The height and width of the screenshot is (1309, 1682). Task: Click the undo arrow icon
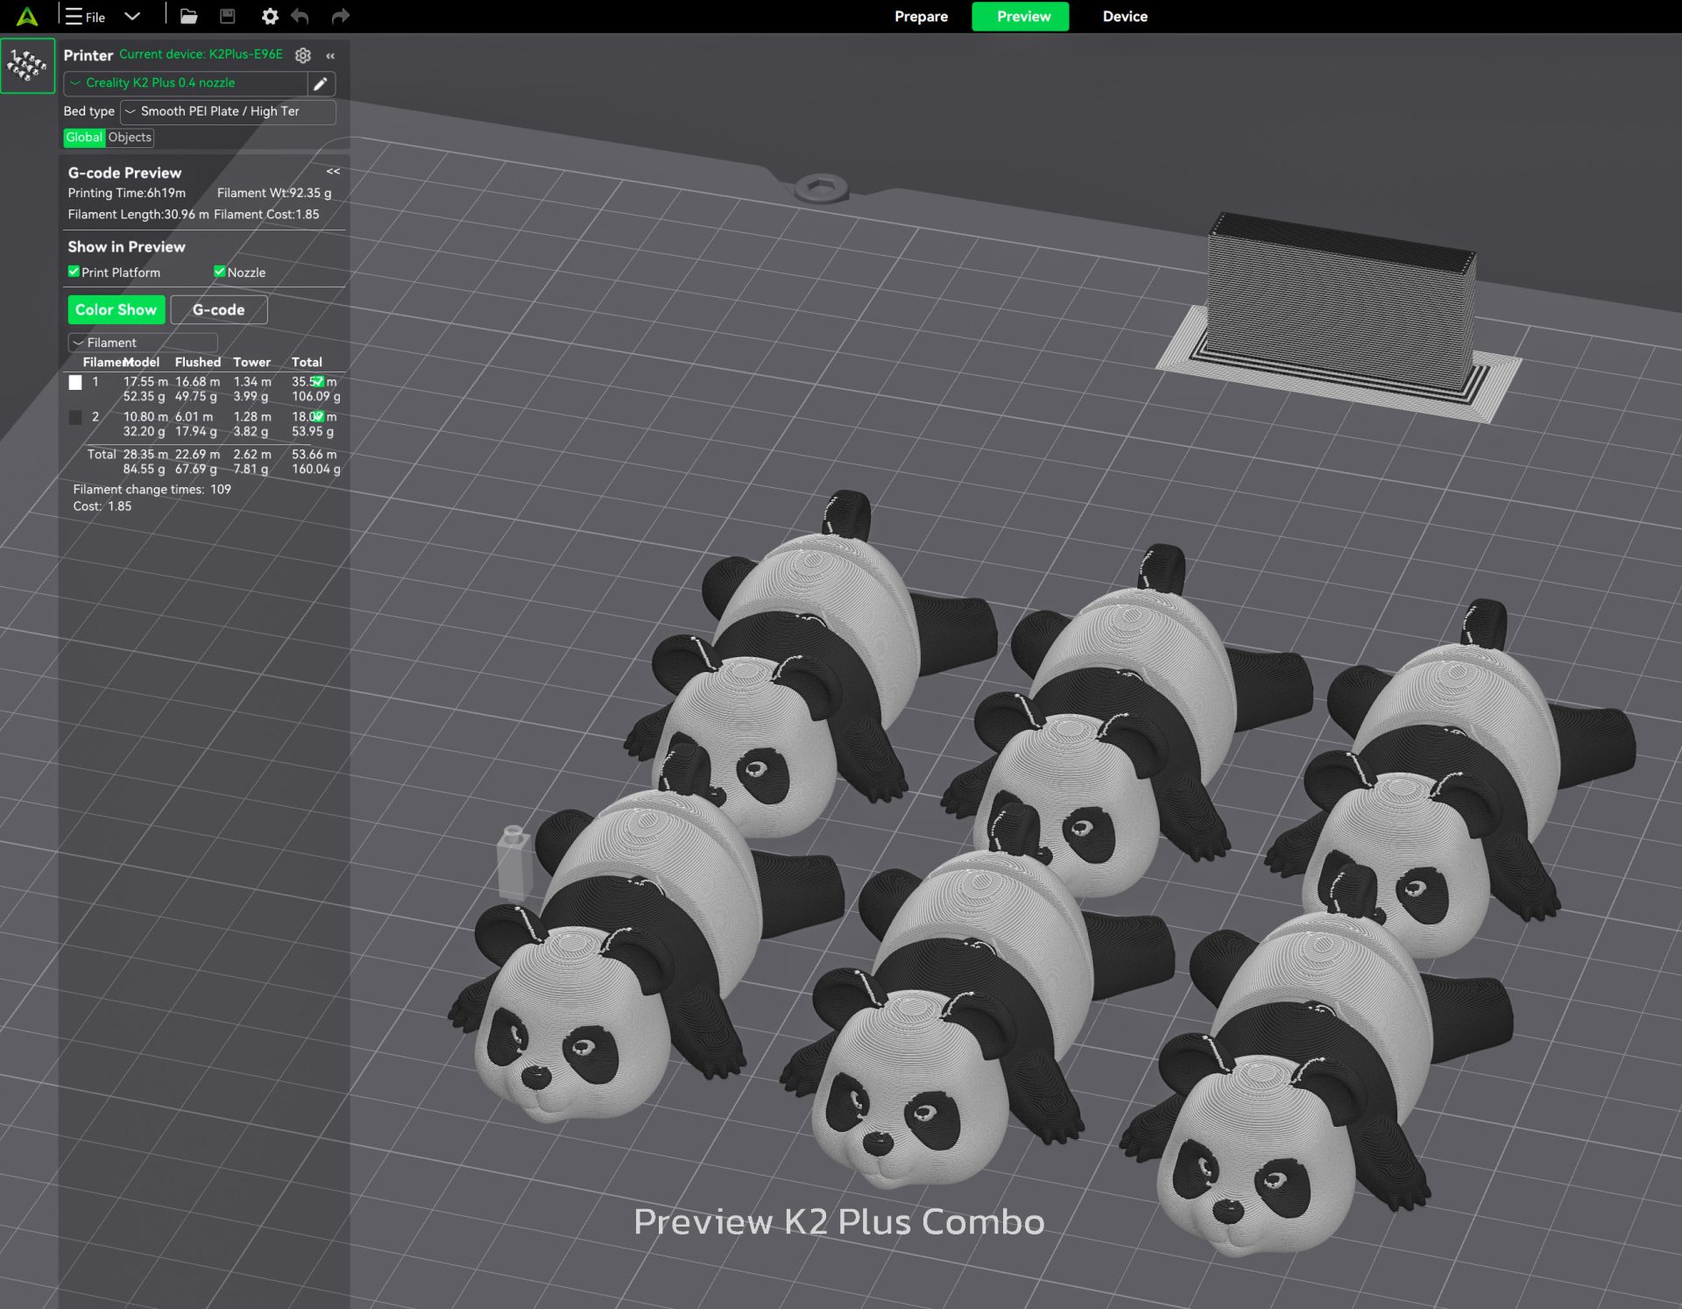point(300,16)
